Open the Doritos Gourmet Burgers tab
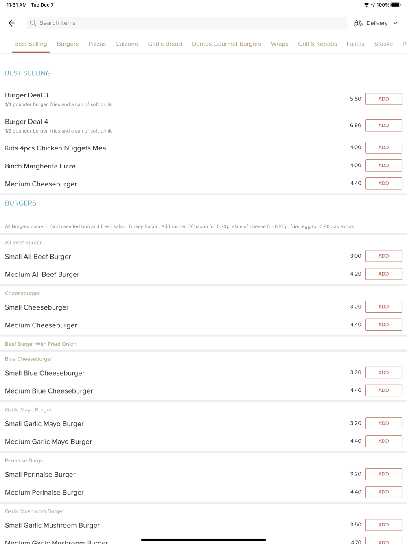 (226, 44)
